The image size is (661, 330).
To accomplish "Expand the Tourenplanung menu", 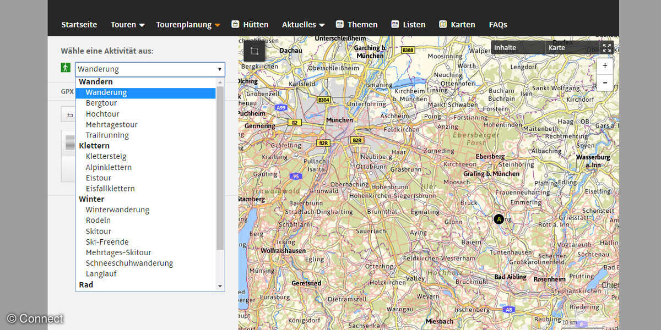I will (x=188, y=25).
